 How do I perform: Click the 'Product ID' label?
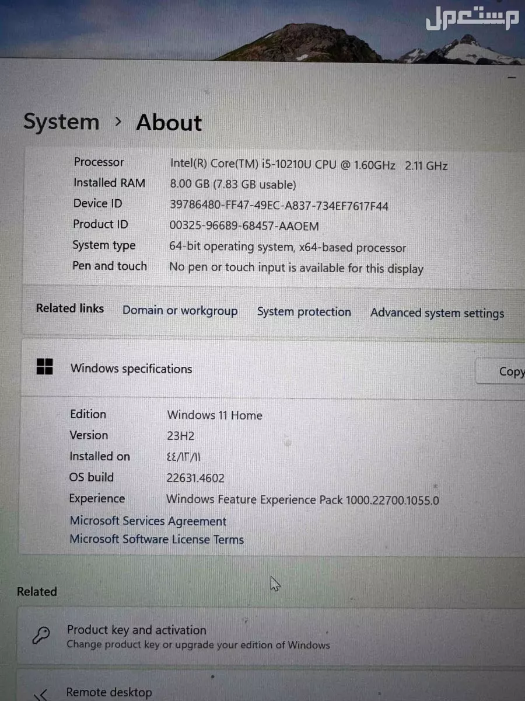100,224
